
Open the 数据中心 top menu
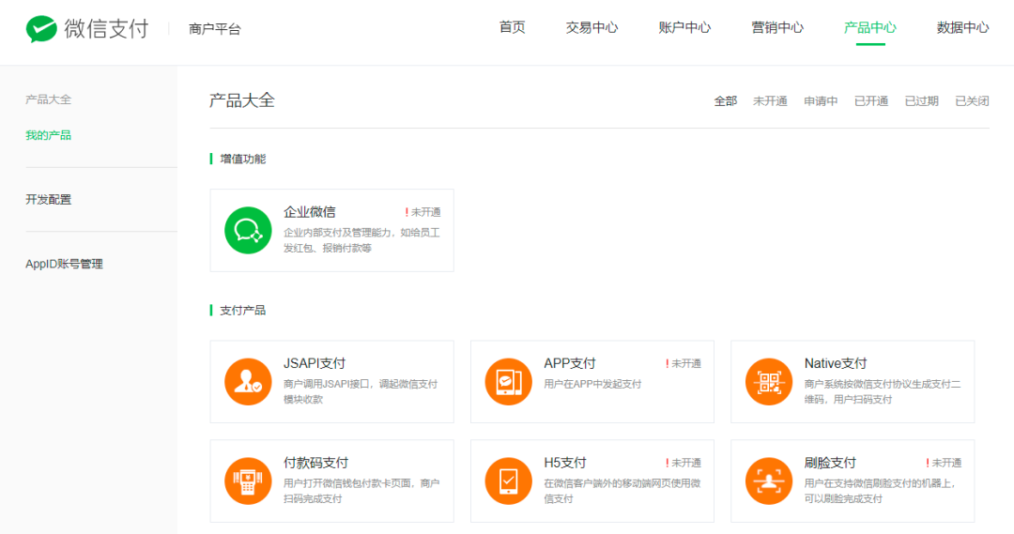tap(963, 28)
